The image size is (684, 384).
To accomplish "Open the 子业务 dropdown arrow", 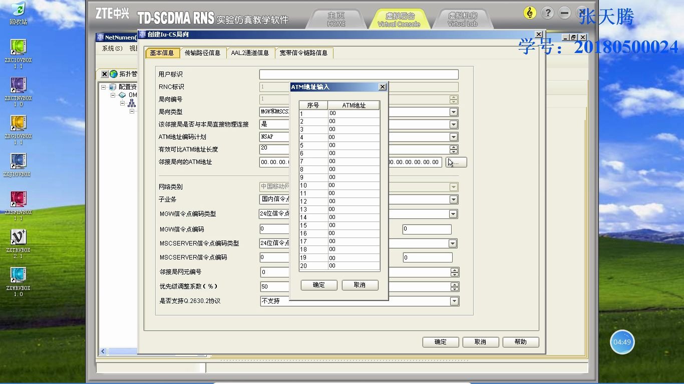I will click(454, 199).
